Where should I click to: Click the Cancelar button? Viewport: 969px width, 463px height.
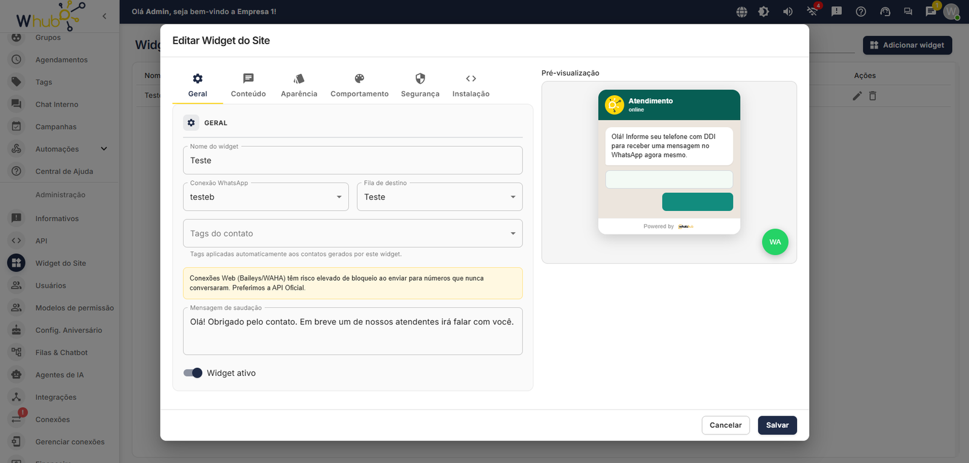tap(726, 425)
